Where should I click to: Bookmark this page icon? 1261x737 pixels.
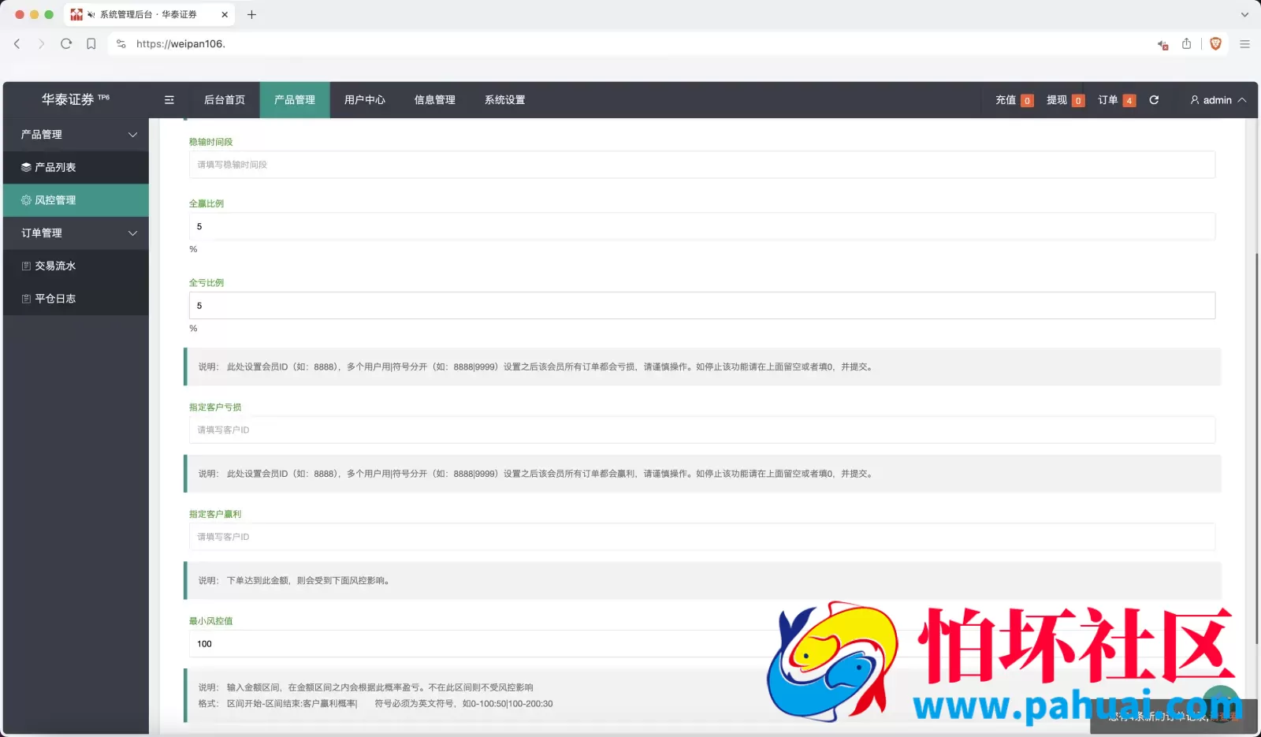click(x=91, y=44)
